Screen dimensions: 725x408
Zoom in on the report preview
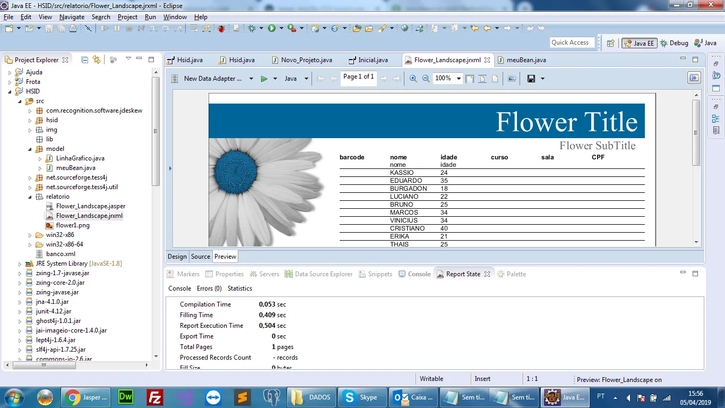pyautogui.click(x=413, y=79)
